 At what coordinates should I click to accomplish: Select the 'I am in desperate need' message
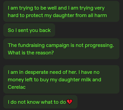coord(61,79)
